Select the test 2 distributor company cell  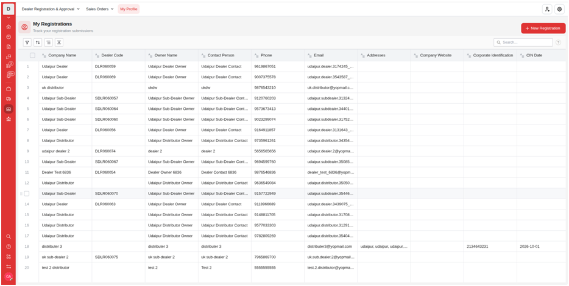[x=65, y=268]
